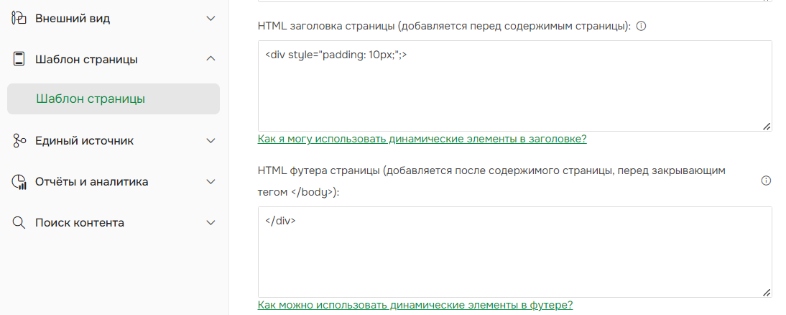This screenshot has width=786, height=315.
Task: Click inside the HTML header textarea
Action: pos(514,90)
